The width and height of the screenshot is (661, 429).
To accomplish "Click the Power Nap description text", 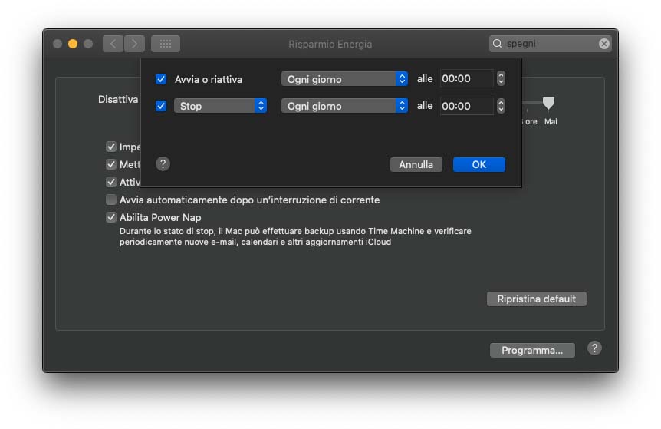I will pos(295,236).
